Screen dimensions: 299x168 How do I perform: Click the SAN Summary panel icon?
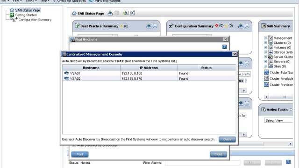(263, 26)
